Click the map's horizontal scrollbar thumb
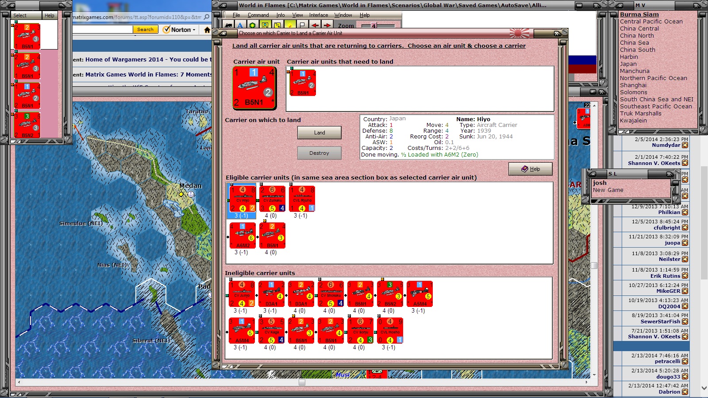Viewport: 708px width, 398px height. tap(302, 382)
